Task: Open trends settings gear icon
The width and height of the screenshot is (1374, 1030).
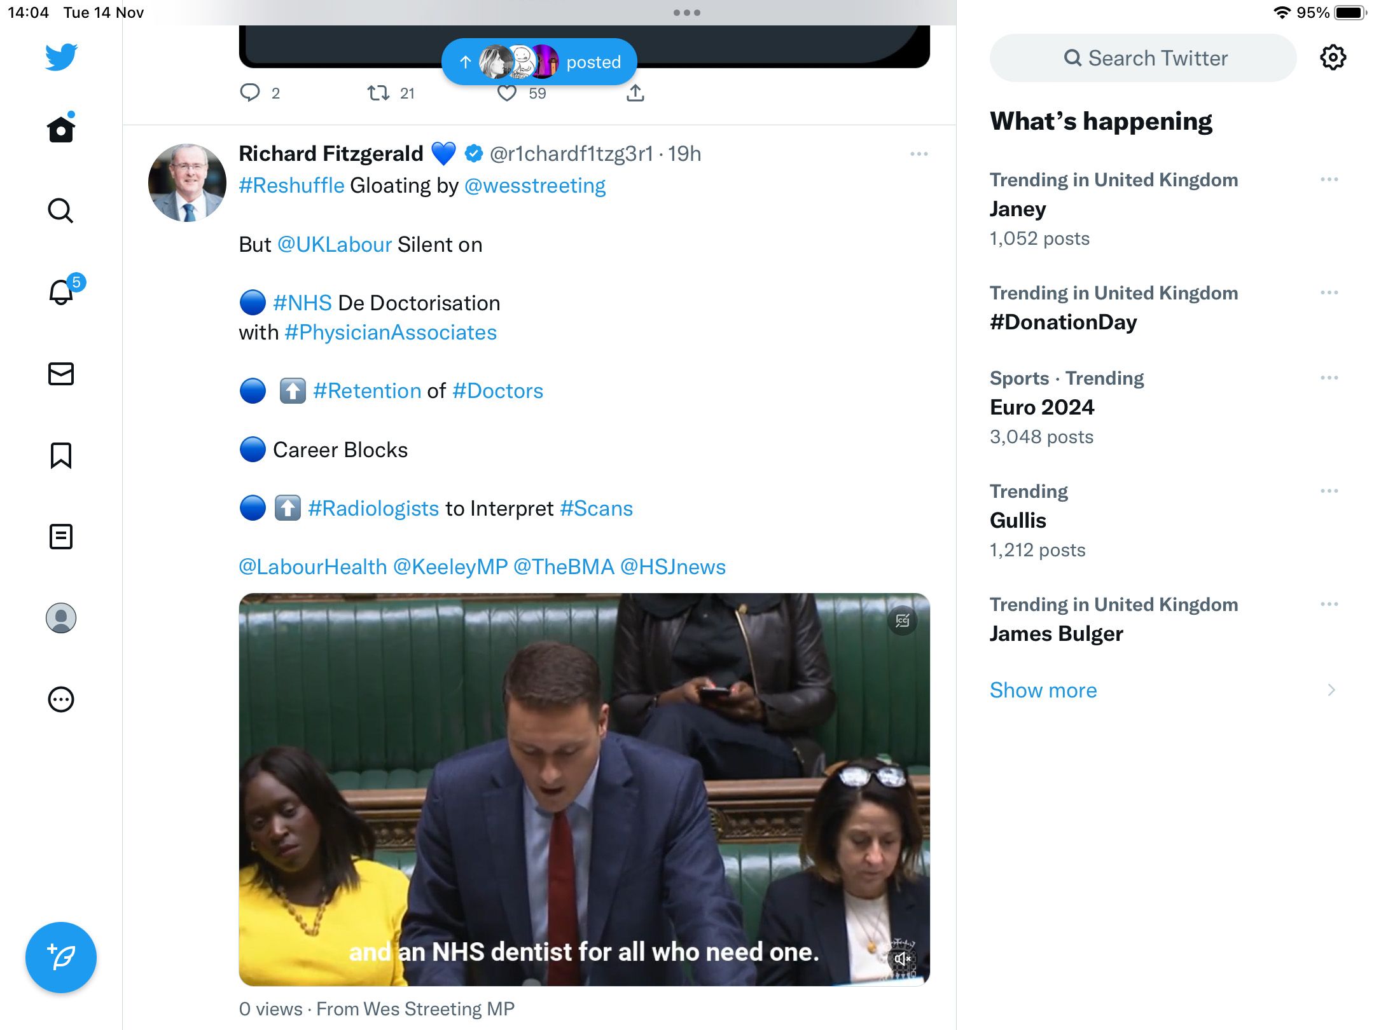Action: (x=1333, y=58)
